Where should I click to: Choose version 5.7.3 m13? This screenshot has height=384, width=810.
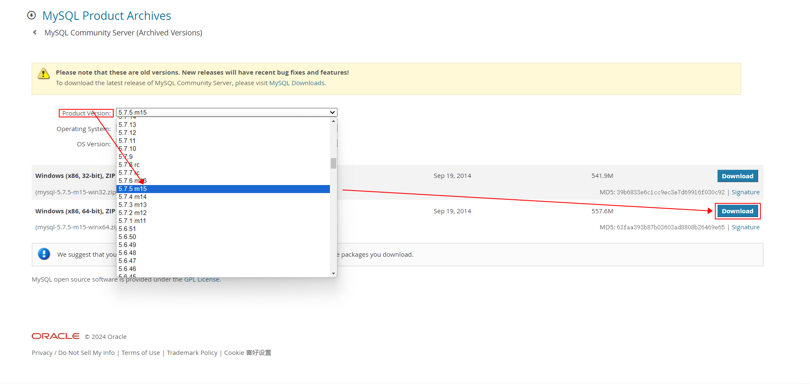pos(223,205)
